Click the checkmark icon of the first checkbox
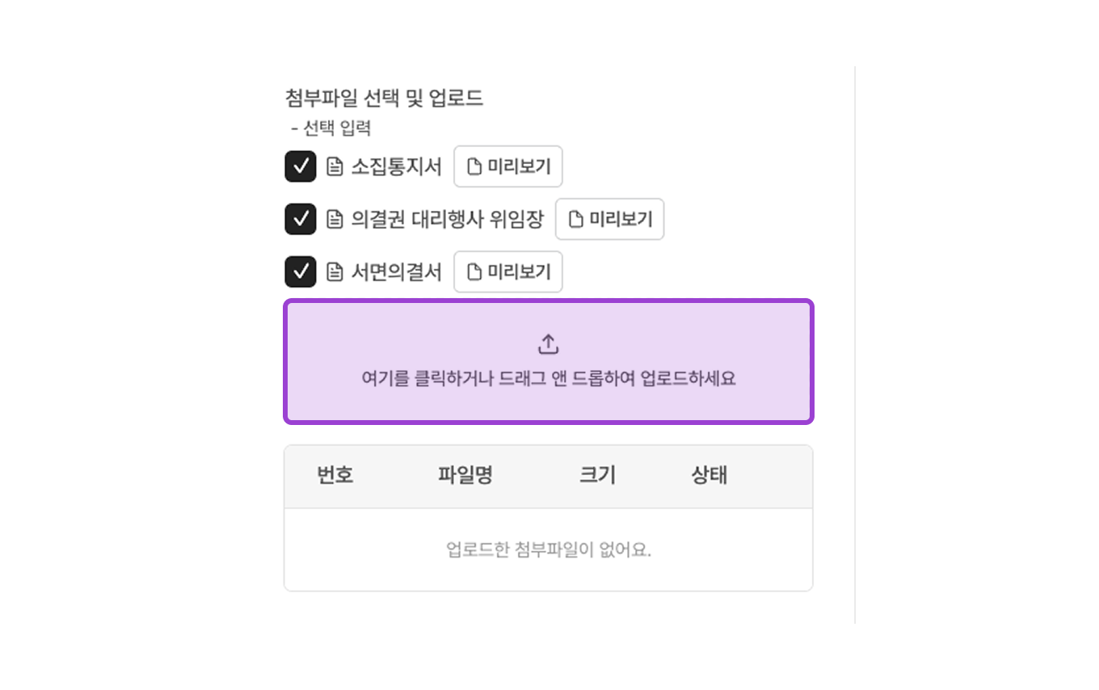Screen dimensions: 1099x690 click(x=300, y=166)
